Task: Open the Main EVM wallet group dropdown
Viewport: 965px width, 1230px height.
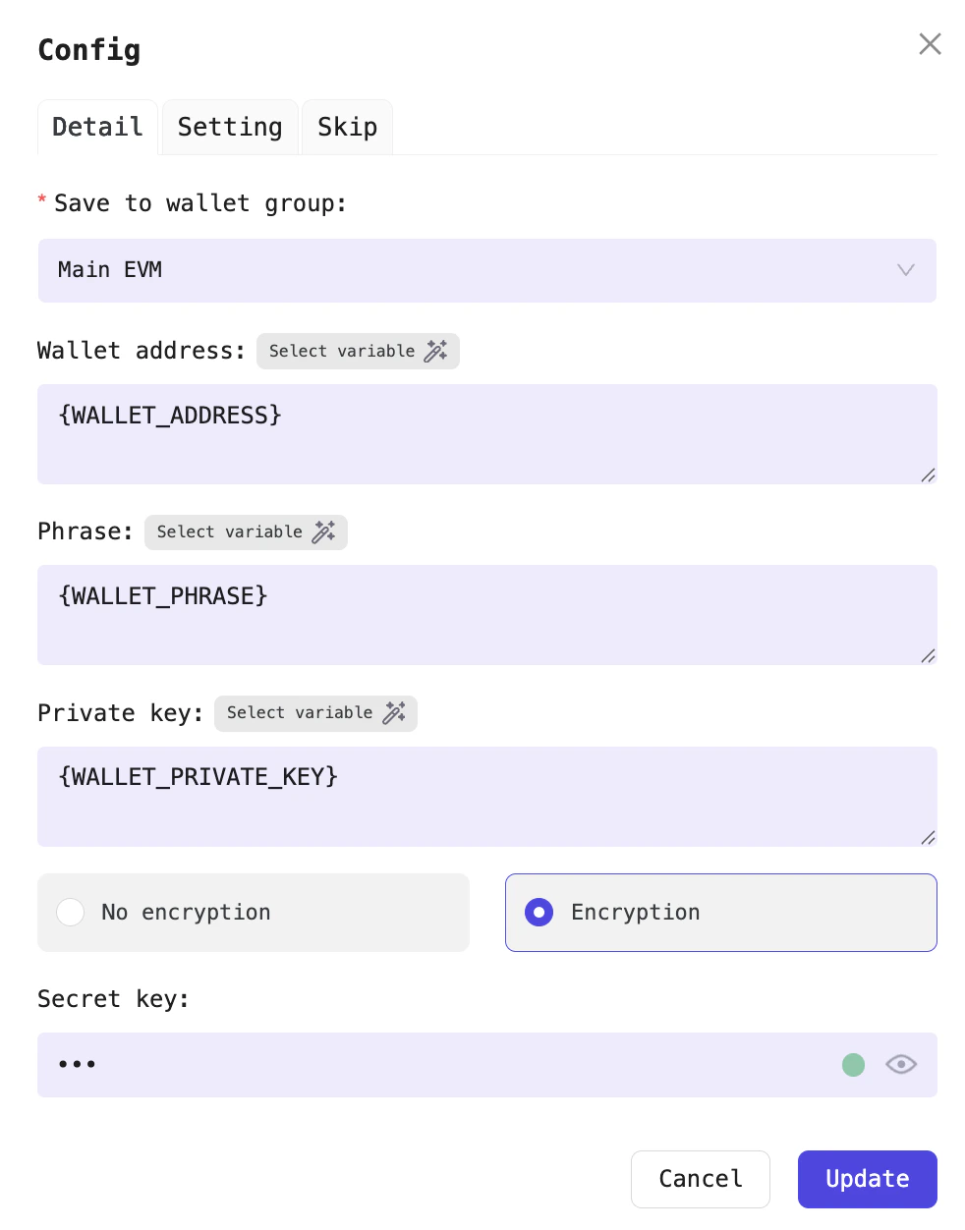Action: click(487, 270)
